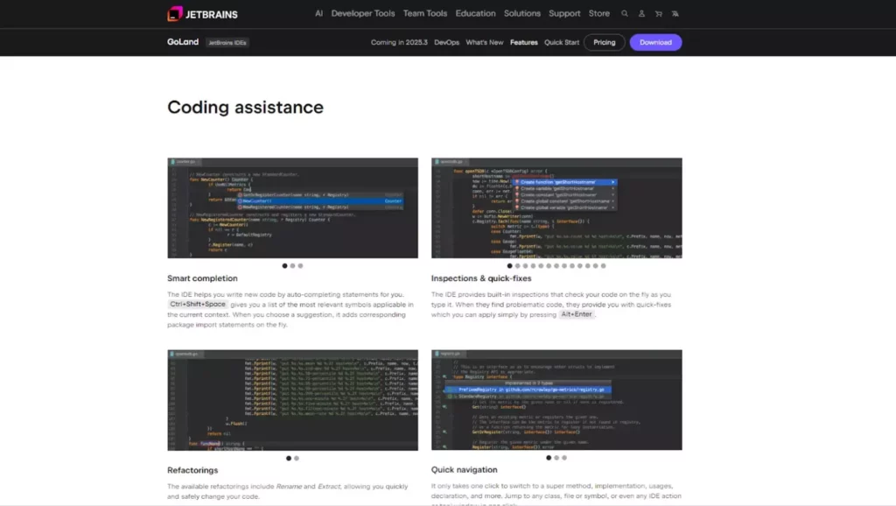Open the Features tab
The image size is (896, 506).
523,42
